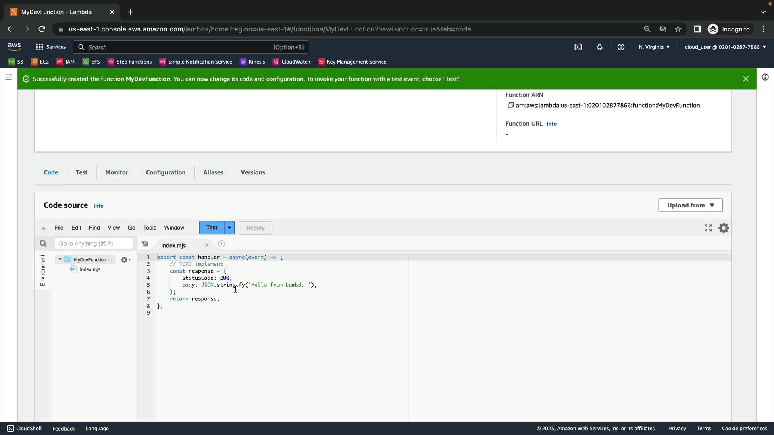Viewport: 774px width, 435px height.
Task: Toggle the left navigation hamburger menu
Action: point(8,77)
